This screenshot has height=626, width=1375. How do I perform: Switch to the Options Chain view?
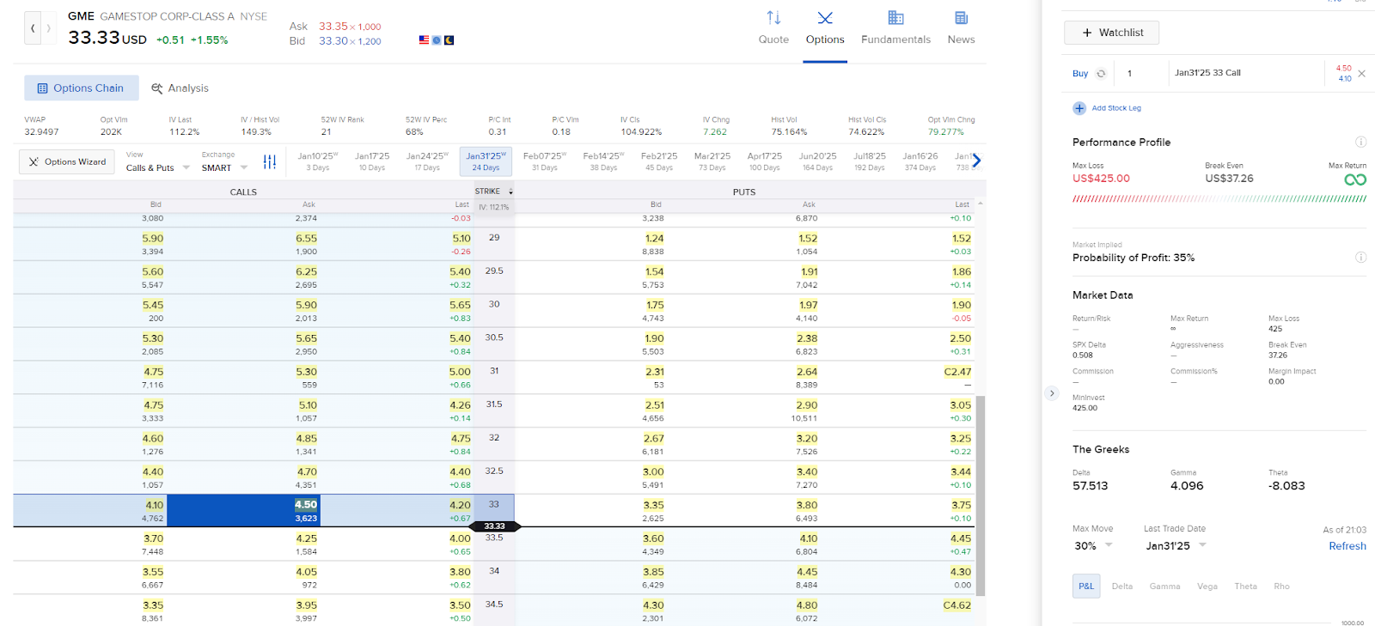(x=80, y=88)
